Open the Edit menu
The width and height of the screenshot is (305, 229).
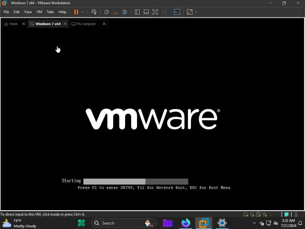tap(17, 12)
